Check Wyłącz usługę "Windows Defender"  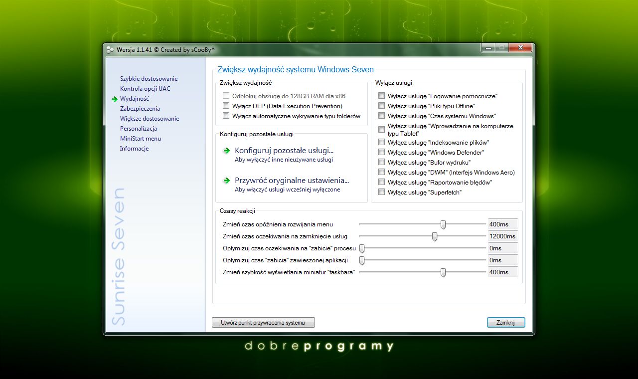381,152
